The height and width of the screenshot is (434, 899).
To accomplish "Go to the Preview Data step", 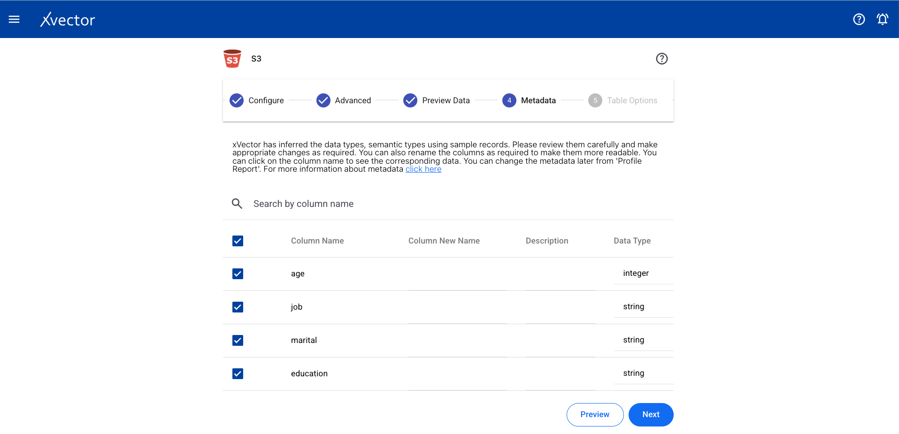I will (437, 100).
